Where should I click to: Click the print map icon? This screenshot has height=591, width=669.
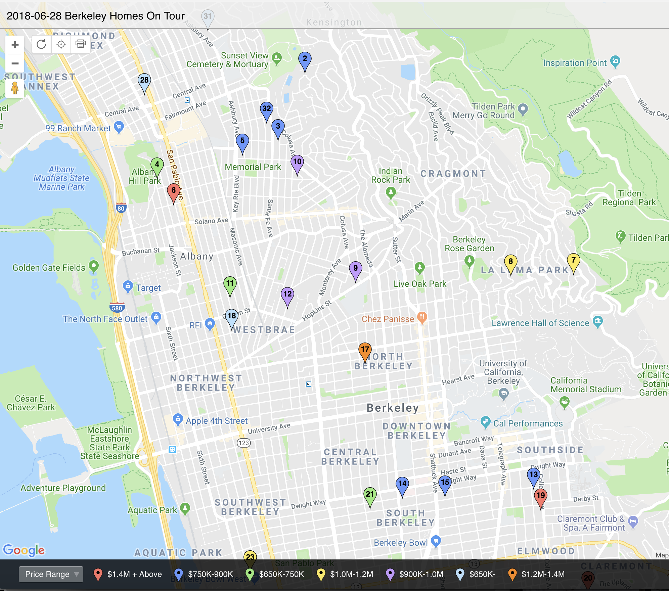pos(81,44)
